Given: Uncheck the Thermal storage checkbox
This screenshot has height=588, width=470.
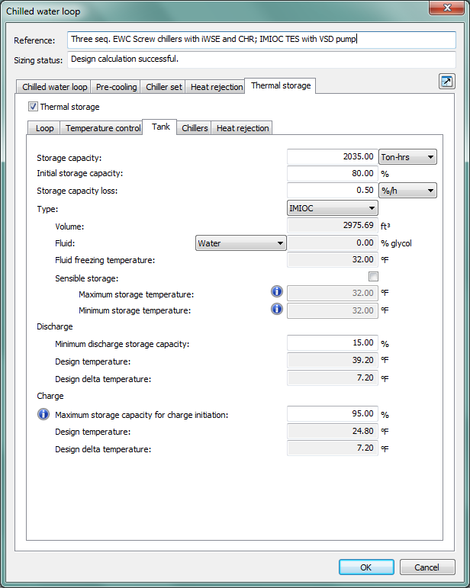Looking at the screenshot, I should [33, 107].
